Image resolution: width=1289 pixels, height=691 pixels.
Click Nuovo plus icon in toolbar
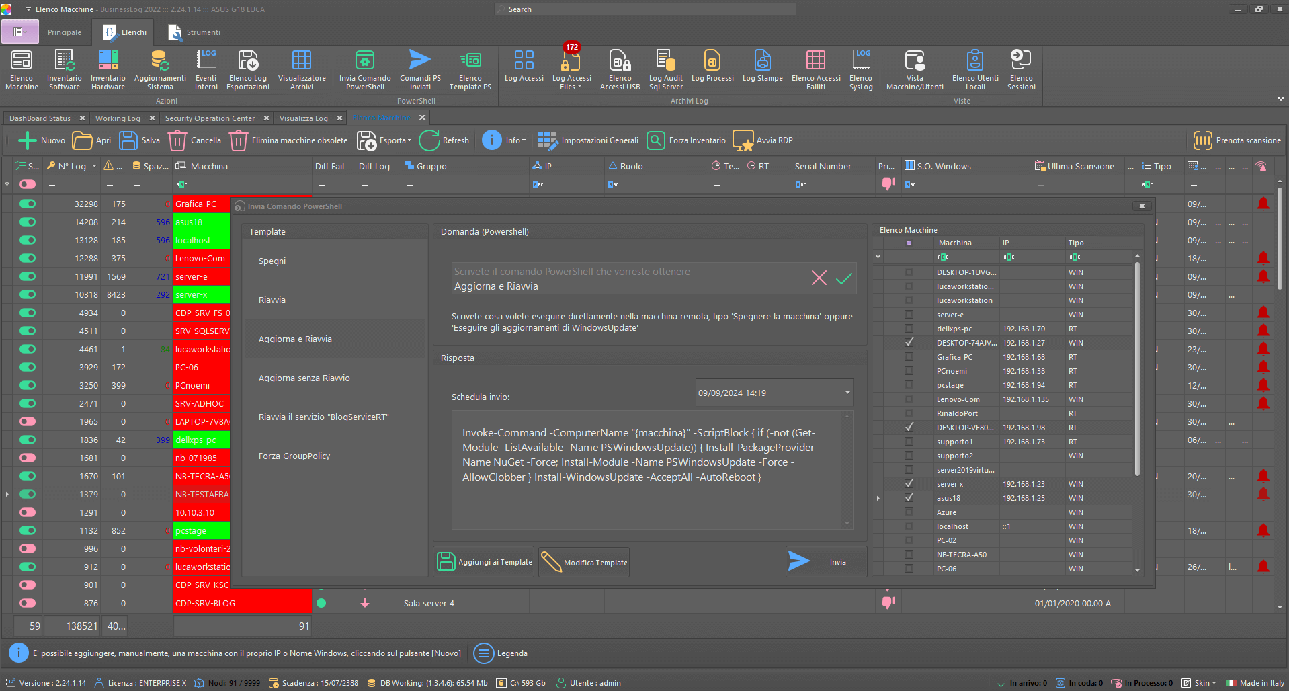pyautogui.click(x=27, y=140)
